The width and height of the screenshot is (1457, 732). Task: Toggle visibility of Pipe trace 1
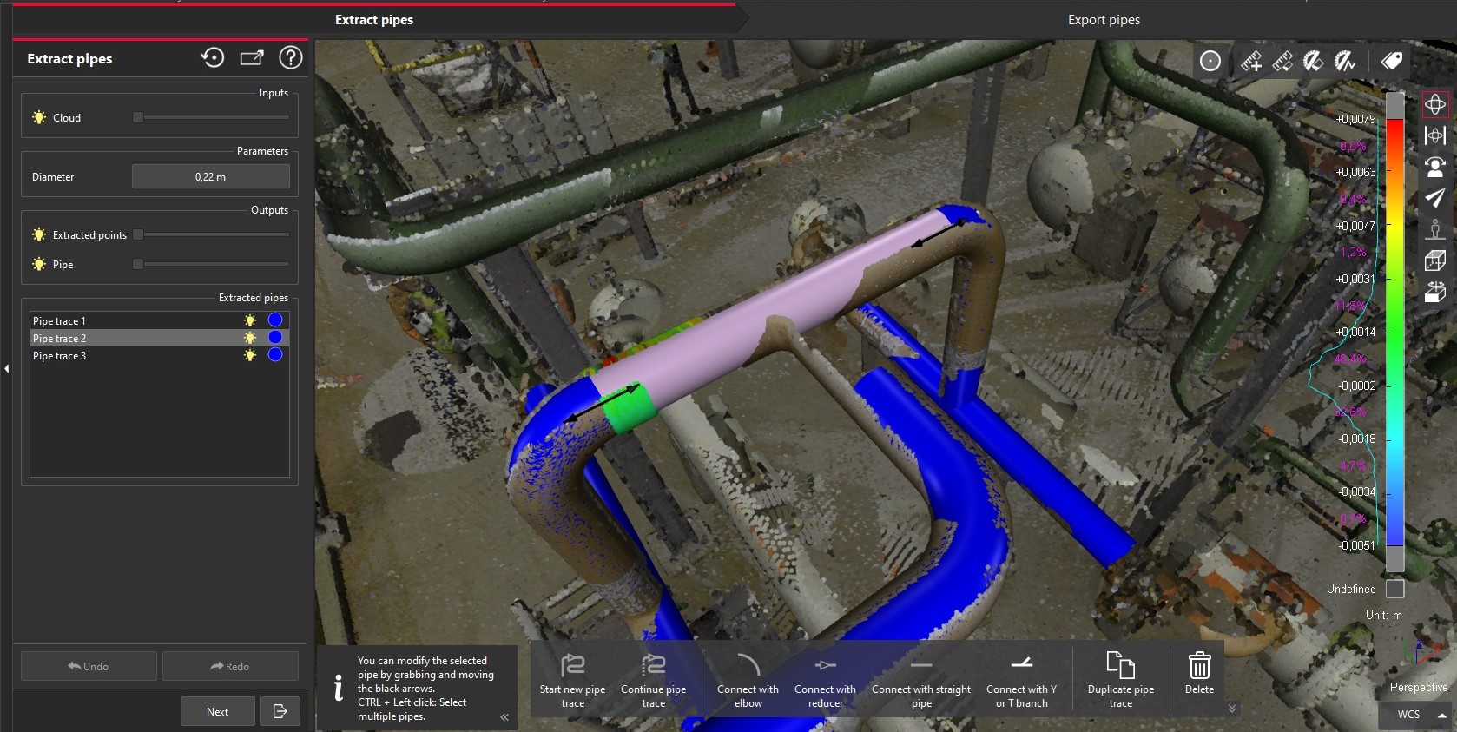tap(250, 320)
